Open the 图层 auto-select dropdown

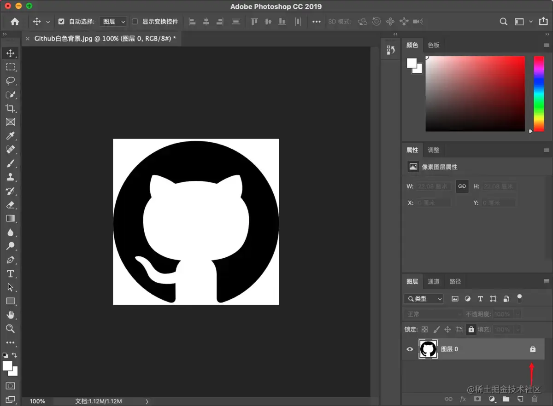[113, 22]
